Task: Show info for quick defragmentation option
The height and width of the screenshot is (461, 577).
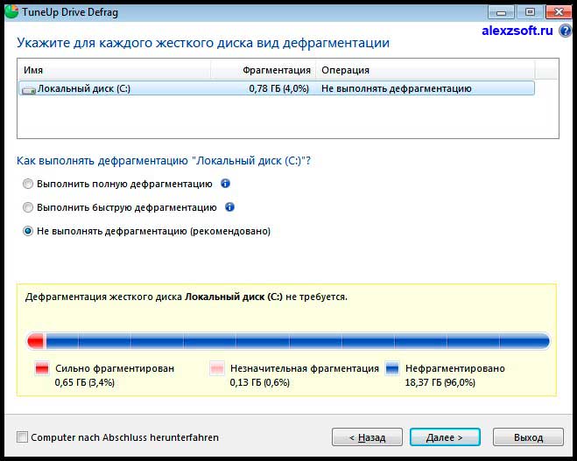Action: [x=229, y=207]
